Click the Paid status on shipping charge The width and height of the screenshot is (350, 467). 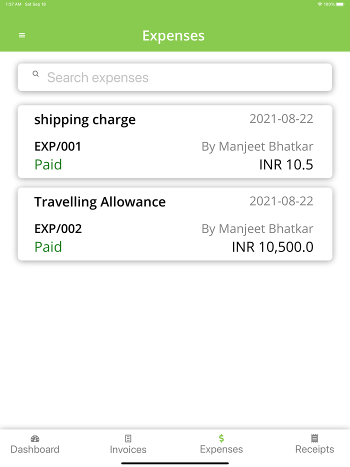coord(48,164)
